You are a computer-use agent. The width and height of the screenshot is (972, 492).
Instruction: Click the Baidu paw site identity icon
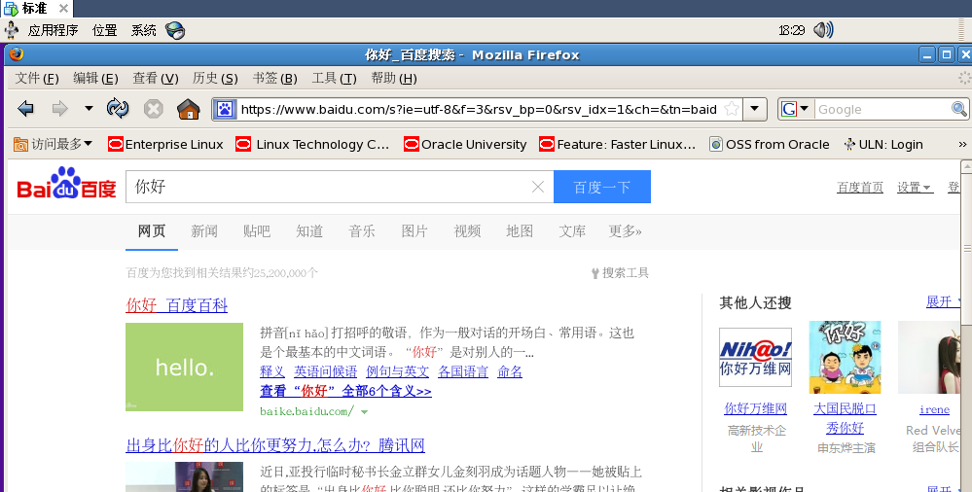[x=225, y=110]
